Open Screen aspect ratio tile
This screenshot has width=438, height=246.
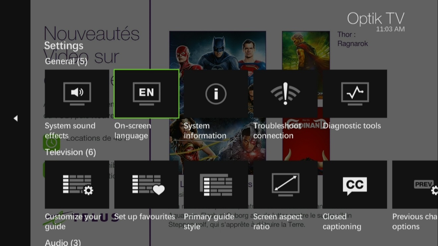[285, 184]
